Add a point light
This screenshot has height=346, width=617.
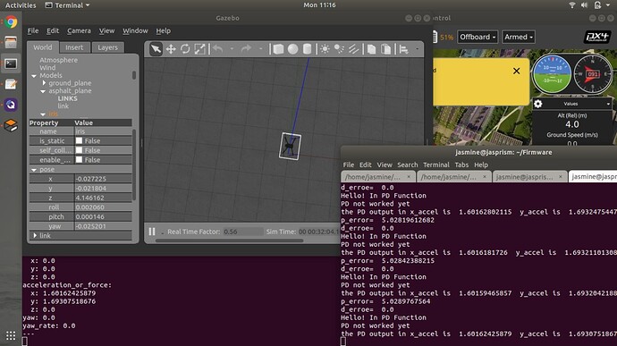pos(325,49)
